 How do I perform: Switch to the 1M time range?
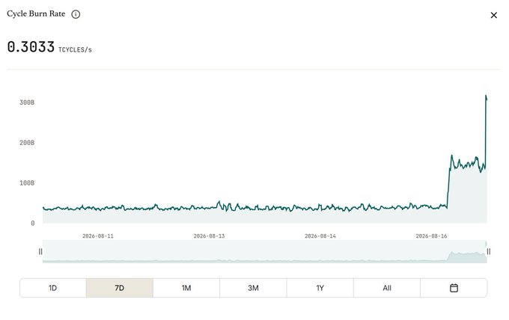tap(186, 288)
